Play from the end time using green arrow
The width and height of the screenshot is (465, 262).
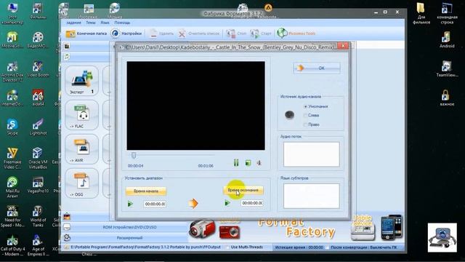227,203
